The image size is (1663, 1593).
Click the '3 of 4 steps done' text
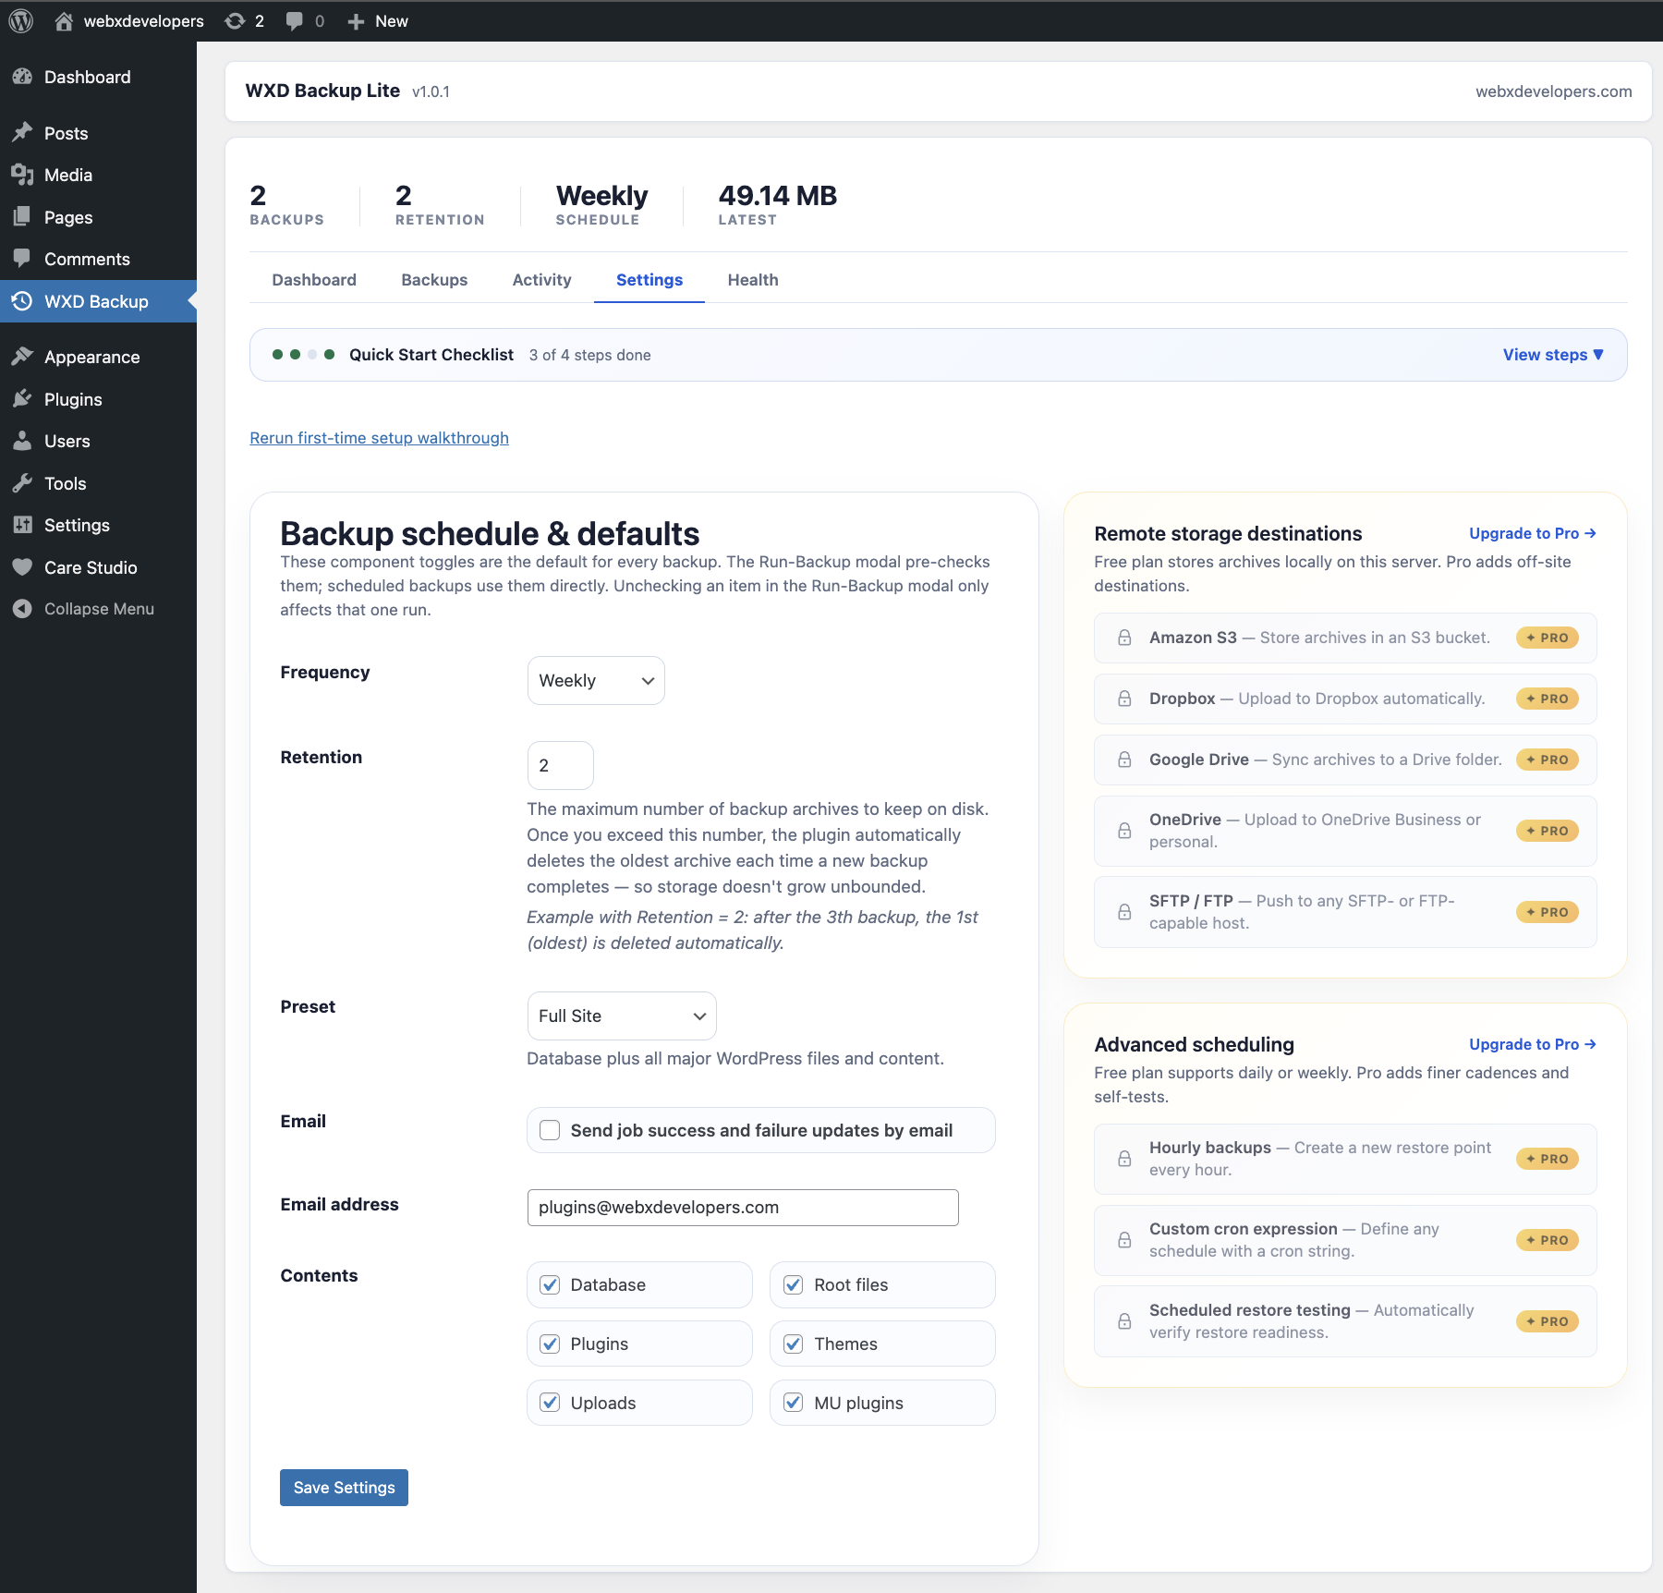590,355
